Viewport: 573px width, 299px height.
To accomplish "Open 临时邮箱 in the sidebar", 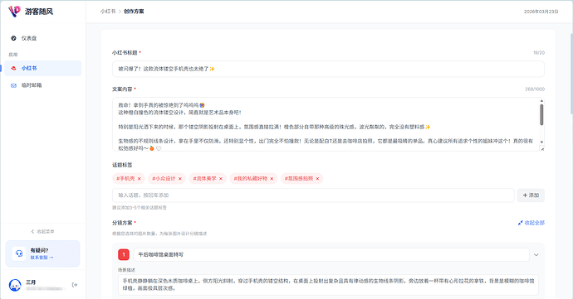I will tap(42, 85).
